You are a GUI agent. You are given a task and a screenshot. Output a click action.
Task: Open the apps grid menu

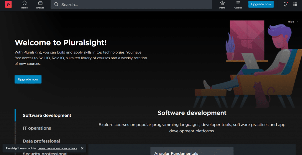[295, 4]
